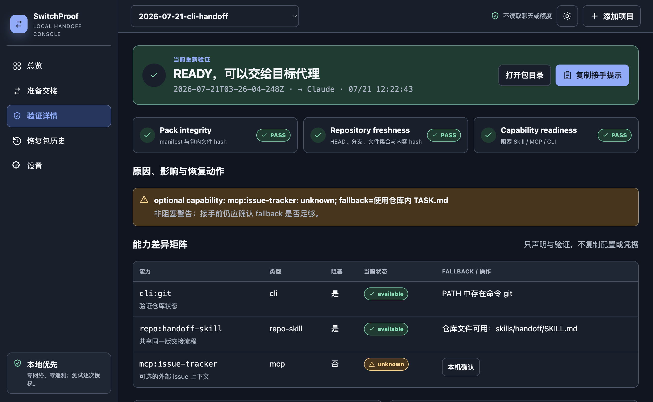Click 非阻塞警告 fallback message text
Image resolution: width=653 pixels, height=402 pixels.
point(238,214)
